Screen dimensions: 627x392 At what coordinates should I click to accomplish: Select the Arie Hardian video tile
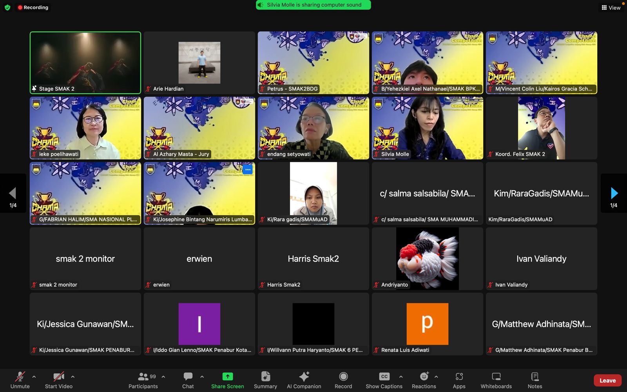[199, 63]
